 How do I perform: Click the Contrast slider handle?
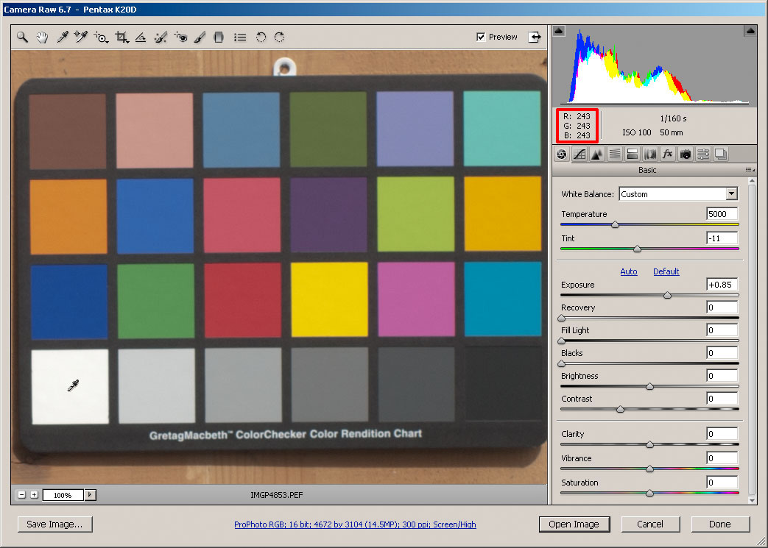pyautogui.click(x=620, y=410)
